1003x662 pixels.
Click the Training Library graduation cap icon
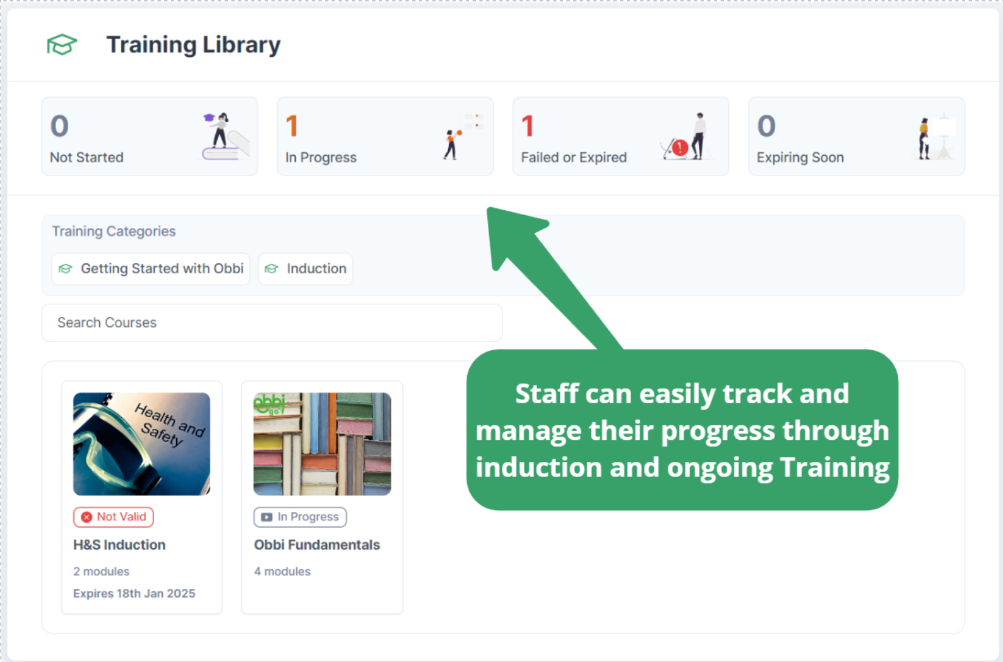pos(62,45)
